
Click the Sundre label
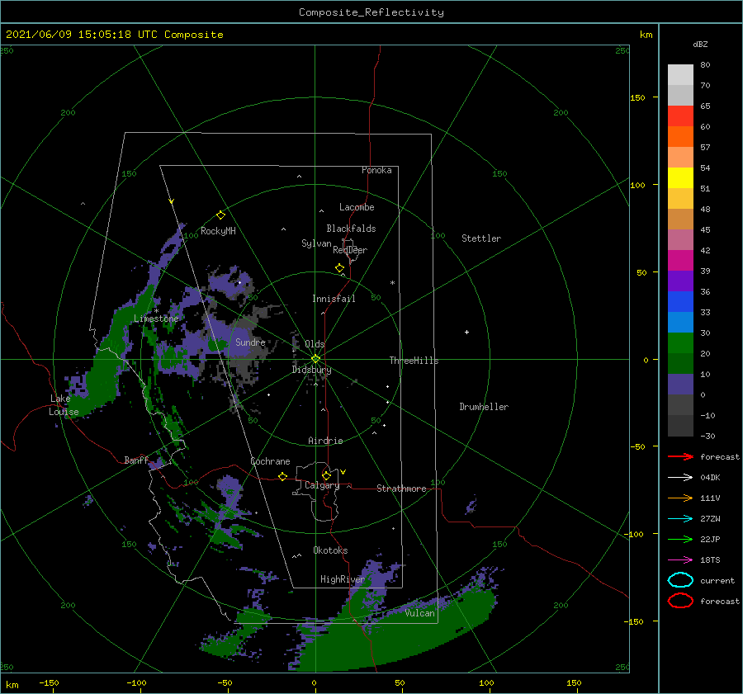point(250,342)
